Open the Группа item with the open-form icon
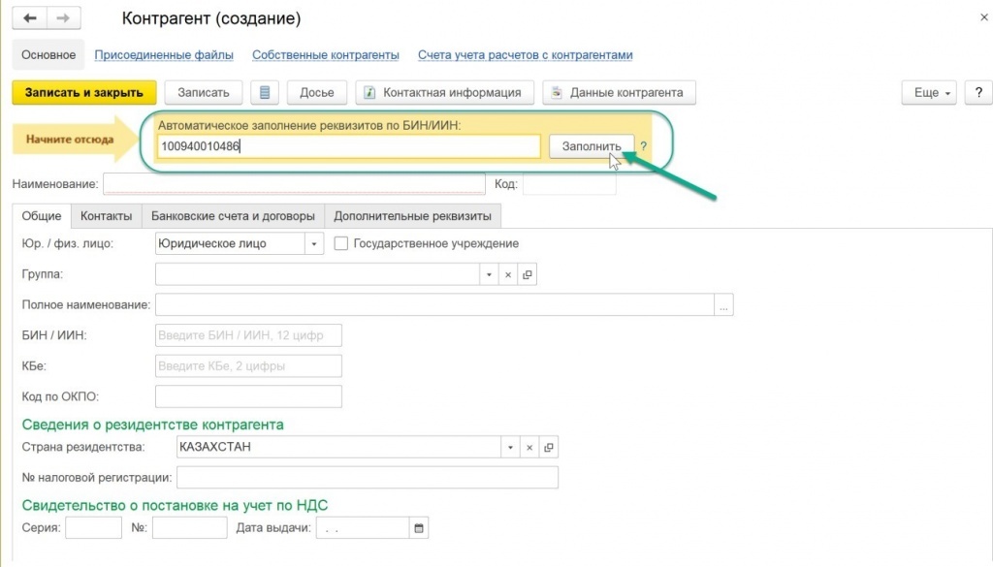Viewport: 993px width, 567px height. [x=527, y=274]
